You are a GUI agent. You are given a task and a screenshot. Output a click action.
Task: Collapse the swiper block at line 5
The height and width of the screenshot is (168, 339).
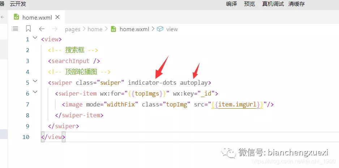click(x=35, y=81)
